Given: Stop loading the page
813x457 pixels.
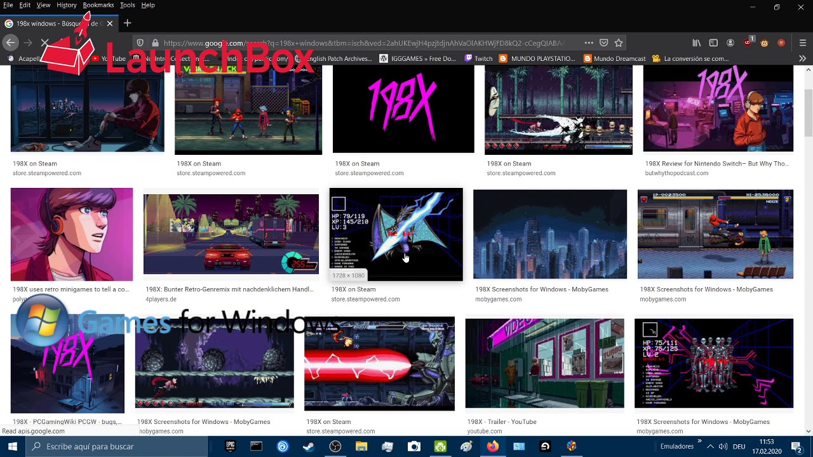Looking at the screenshot, I should coord(44,43).
